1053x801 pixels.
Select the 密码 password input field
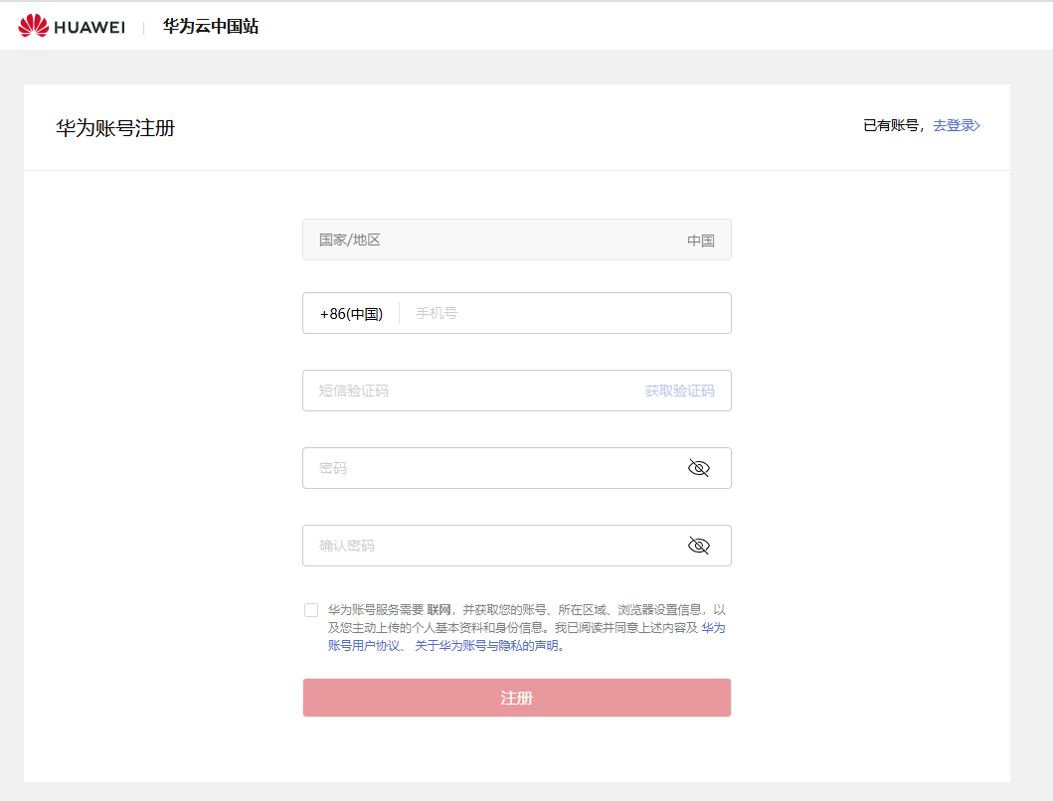pos(487,468)
